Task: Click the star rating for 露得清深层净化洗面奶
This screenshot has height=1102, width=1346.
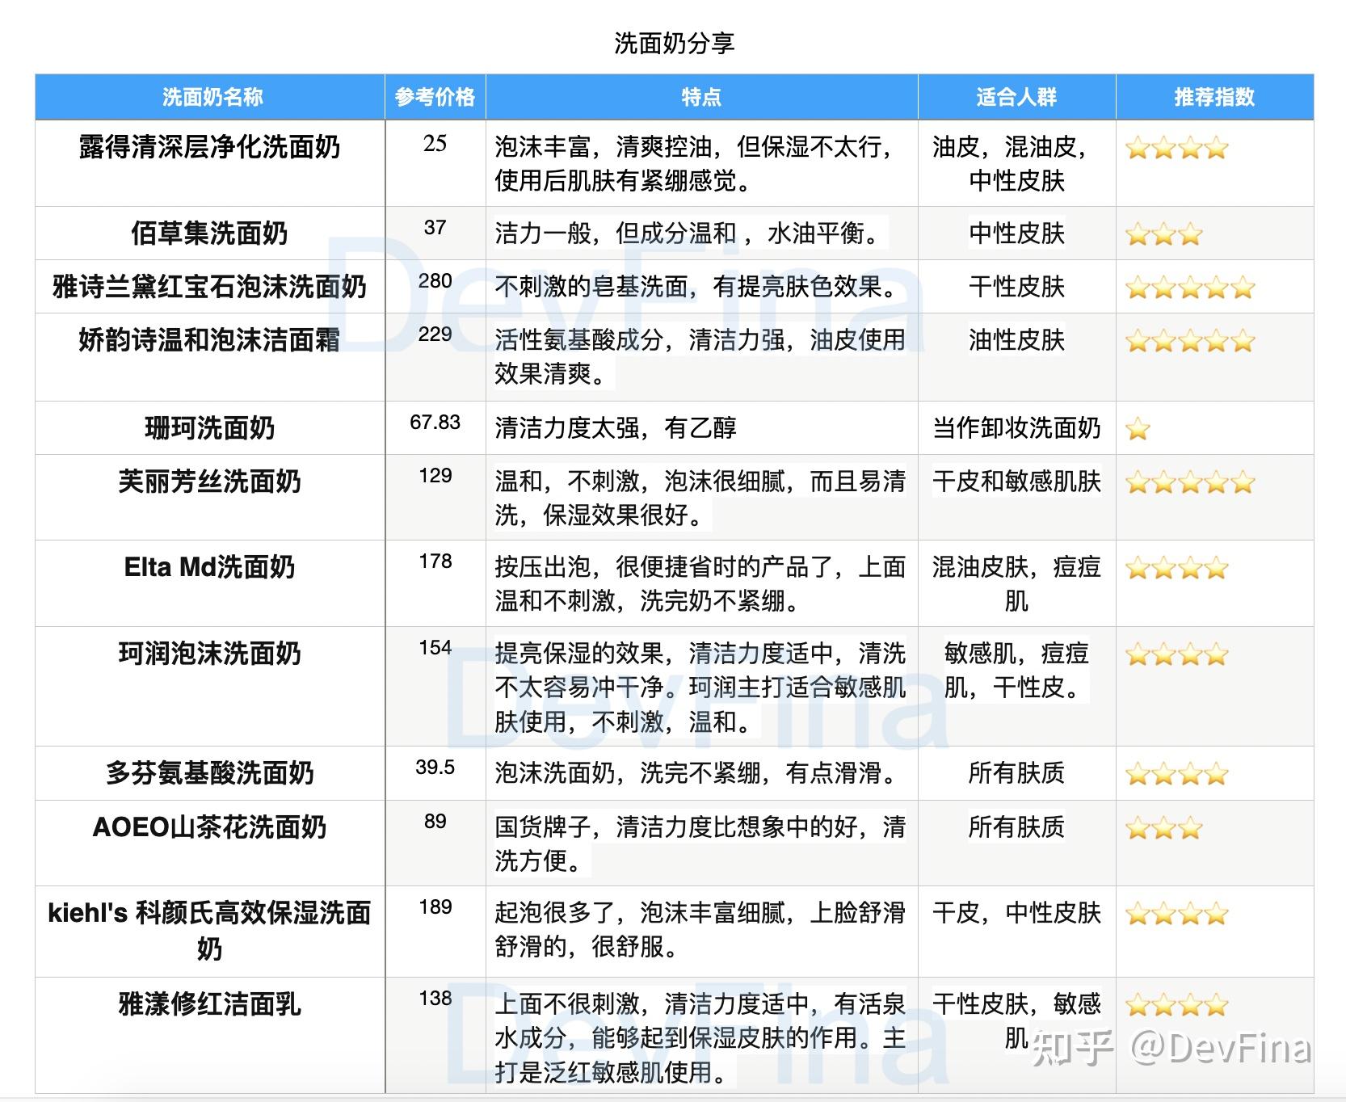Action: [x=1177, y=148]
